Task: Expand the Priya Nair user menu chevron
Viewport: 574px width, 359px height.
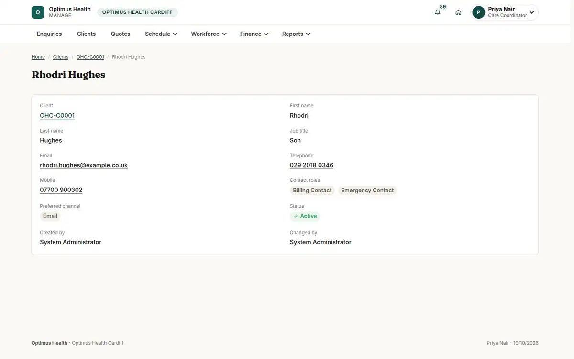Action: point(531,12)
